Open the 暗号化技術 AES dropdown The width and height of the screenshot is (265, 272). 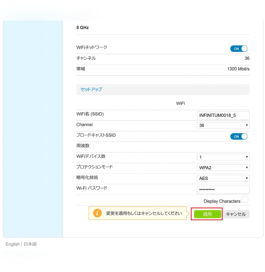[223, 178]
